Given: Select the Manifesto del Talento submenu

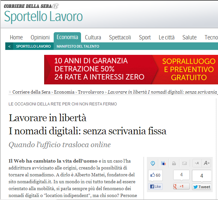Looking at the screenshot, I should [x=78, y=46].
